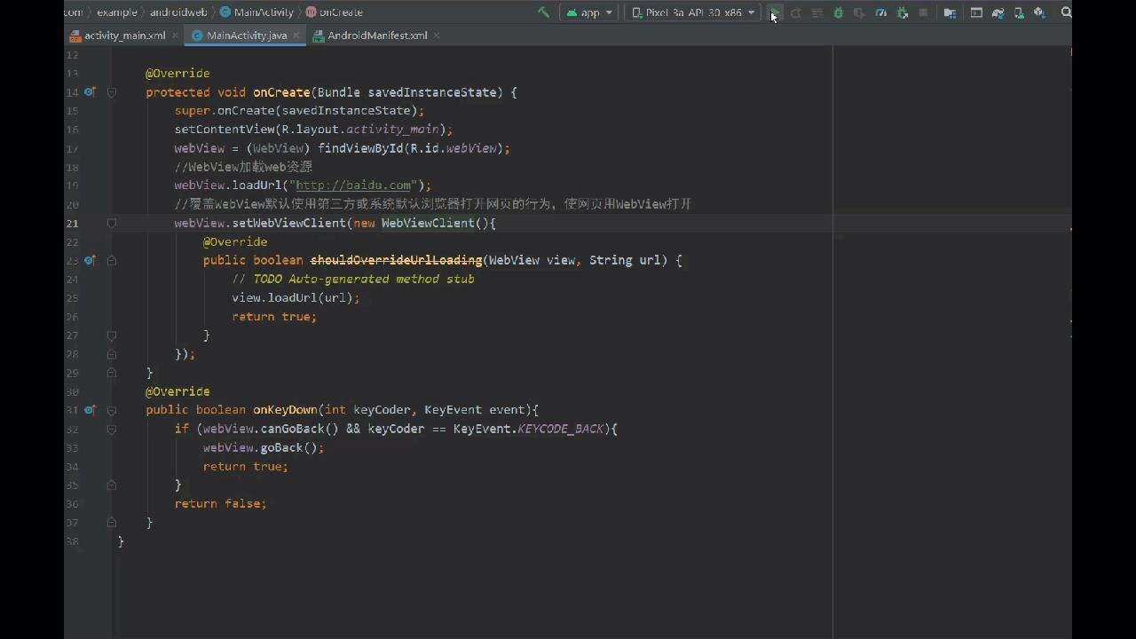This screenshot has width=1136, height=639.
Task: Click the setWebViewClient call on line 21
Action: (288, 223)
